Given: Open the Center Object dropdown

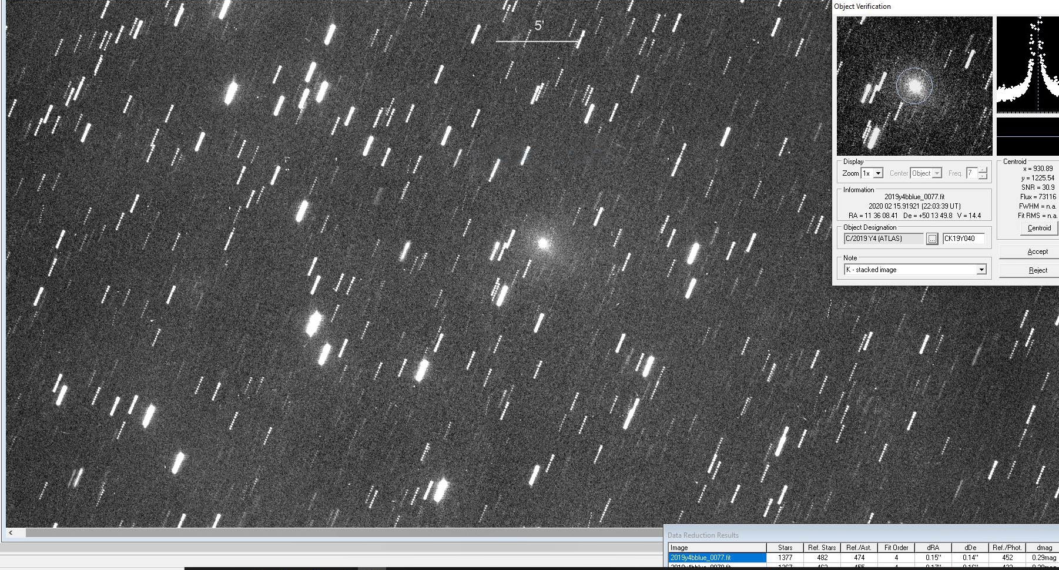Looking at the screenshot, I should tap(937, 173).
